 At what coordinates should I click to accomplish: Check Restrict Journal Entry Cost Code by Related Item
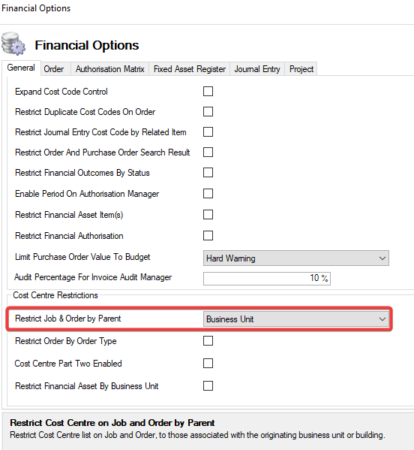(208, 132)
